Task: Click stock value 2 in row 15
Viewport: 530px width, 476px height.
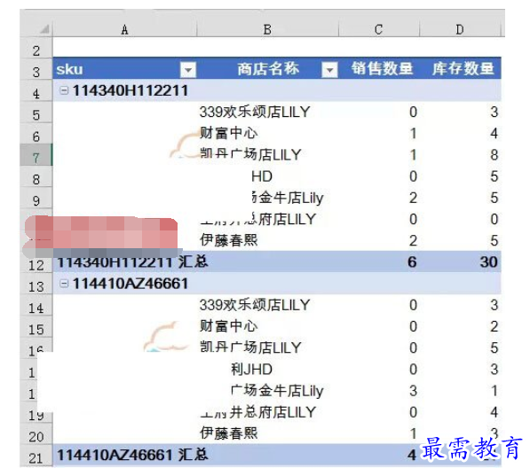Action: point(494,326)
